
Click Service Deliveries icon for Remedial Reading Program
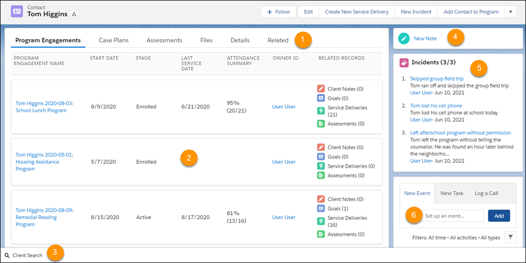coord(321,221)
